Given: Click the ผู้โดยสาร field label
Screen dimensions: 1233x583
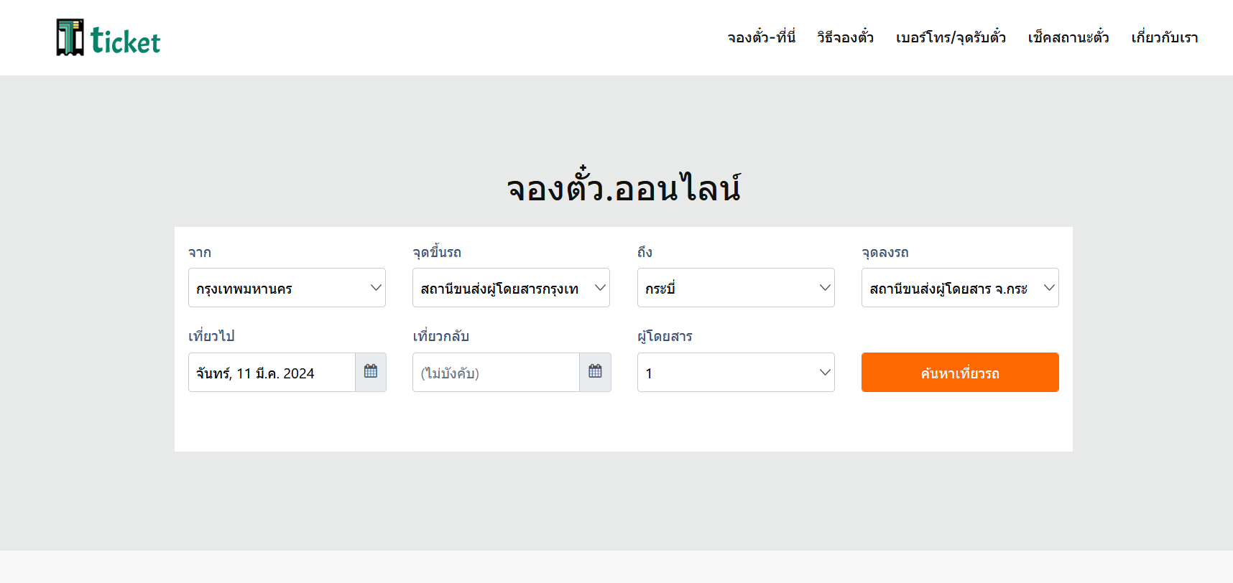Looking at the screenshot, I should tap(665, 336).
